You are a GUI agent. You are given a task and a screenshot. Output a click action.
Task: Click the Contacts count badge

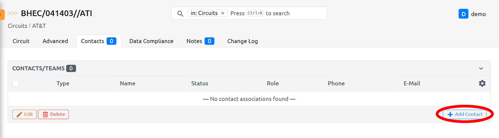click(111, 41)
